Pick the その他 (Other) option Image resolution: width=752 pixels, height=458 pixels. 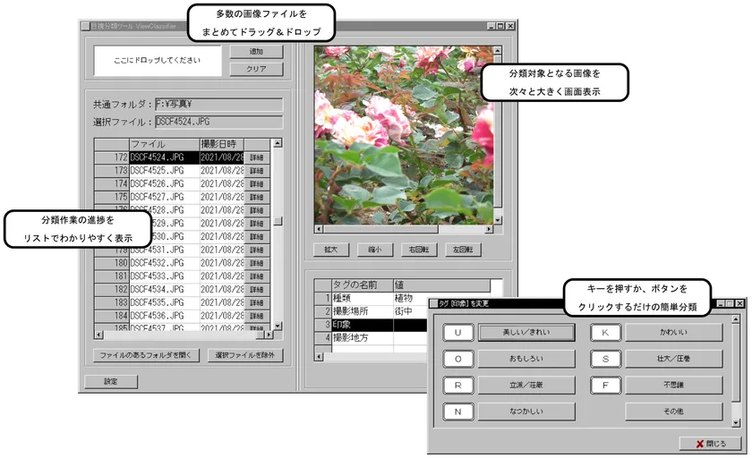[673, 412]
